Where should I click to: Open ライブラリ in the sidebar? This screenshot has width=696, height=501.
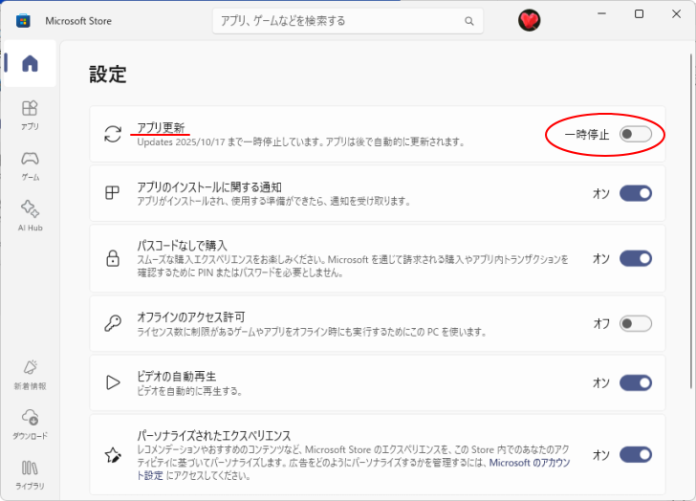[x=30, y=475]
